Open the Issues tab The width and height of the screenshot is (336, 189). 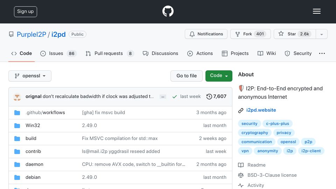point(58,53)
